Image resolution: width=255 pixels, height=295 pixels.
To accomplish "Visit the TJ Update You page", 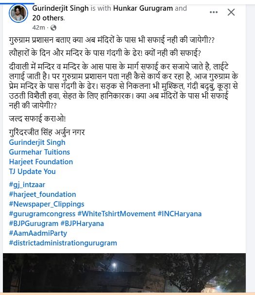I will click(33, 172).
